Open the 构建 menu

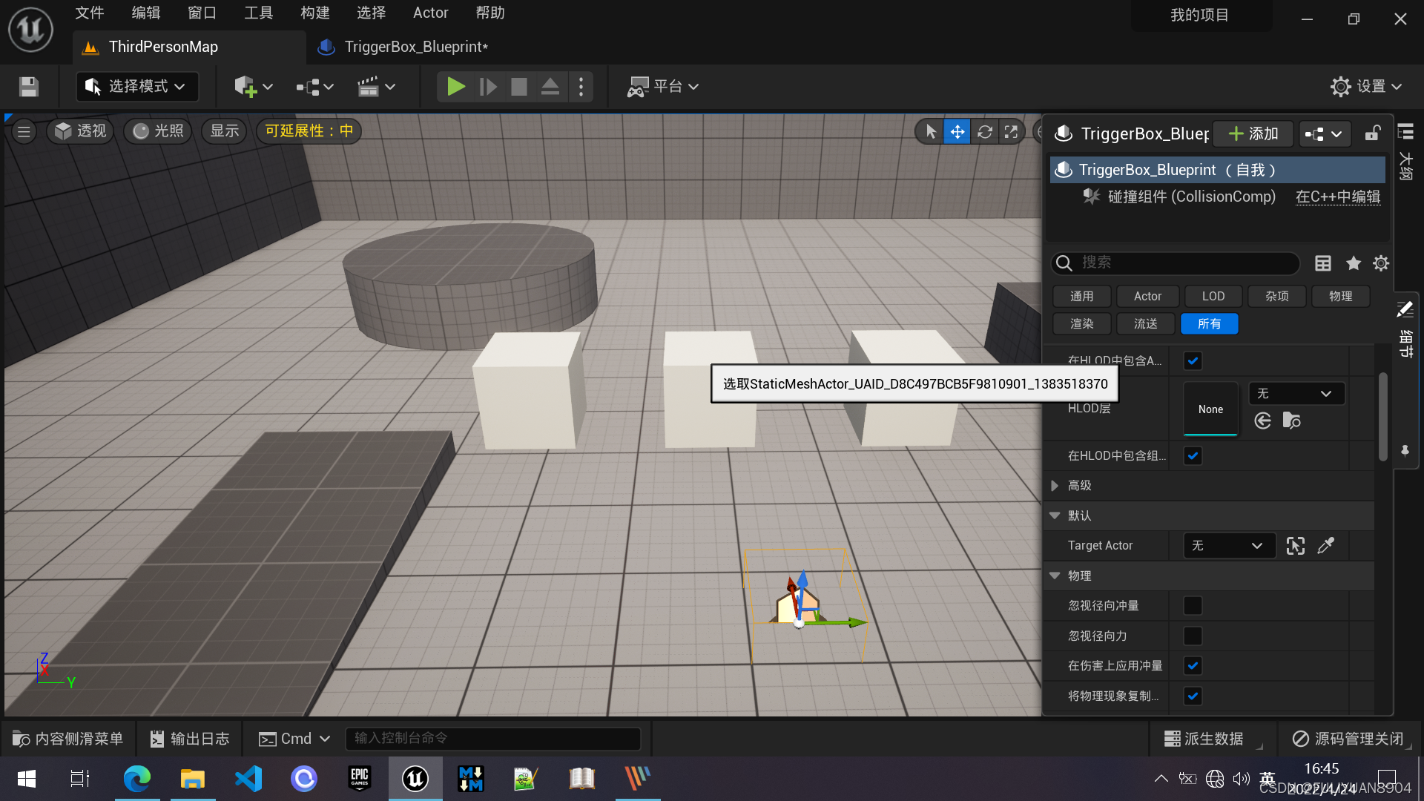coord(314,13)
